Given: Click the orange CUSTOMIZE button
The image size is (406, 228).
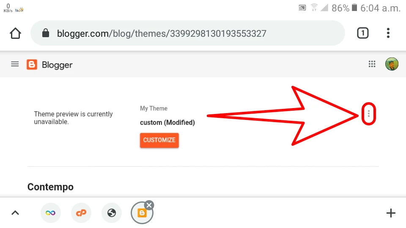Looking at the screenshot, I should coord(159,140).
